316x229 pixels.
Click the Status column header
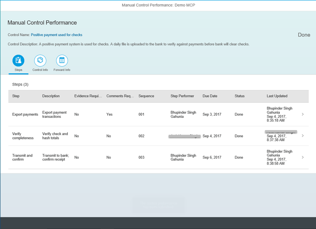point(239,96)
